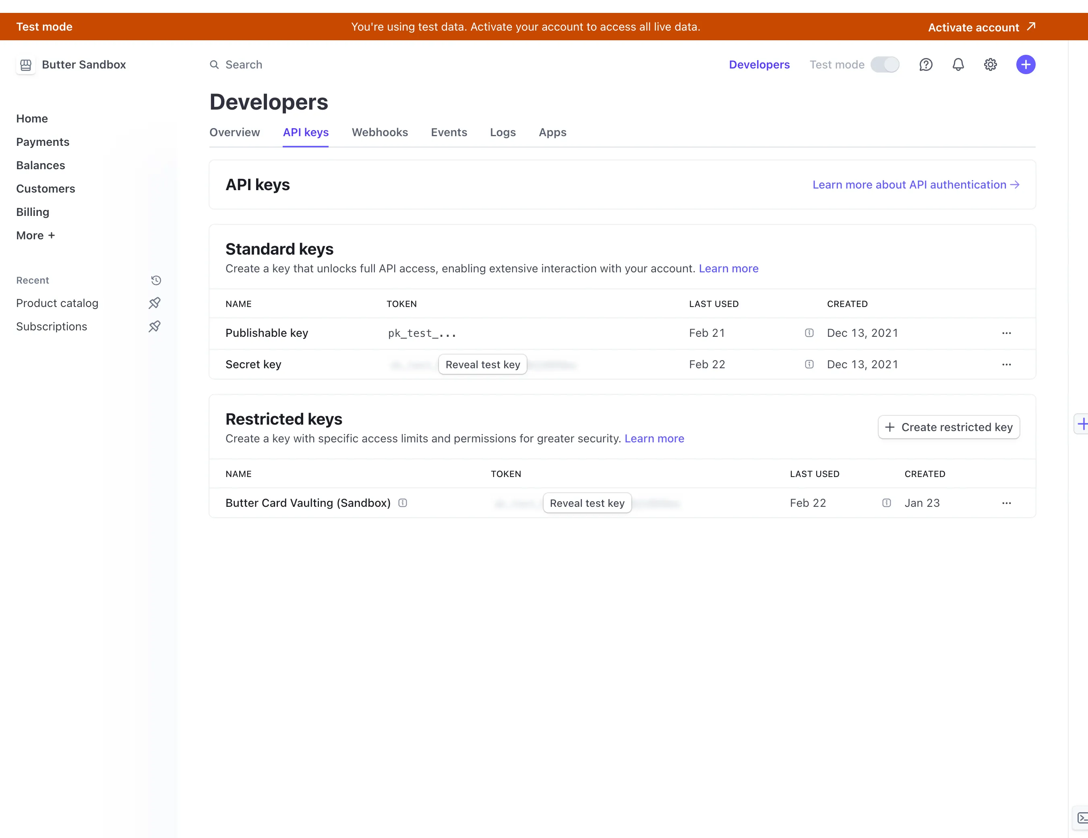Click the Recent history clock icon
Screen dimensions: 1088x838
[x=156, y=280]
